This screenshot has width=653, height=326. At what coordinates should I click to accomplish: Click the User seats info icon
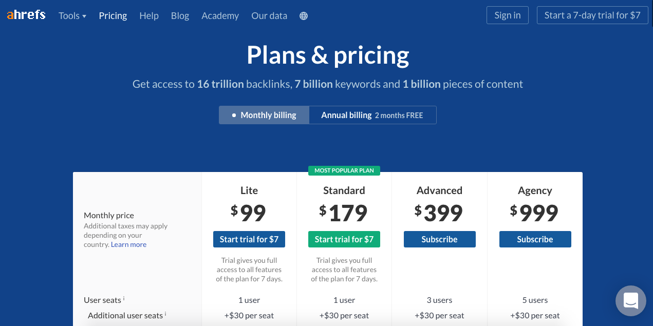pos(124,298)
